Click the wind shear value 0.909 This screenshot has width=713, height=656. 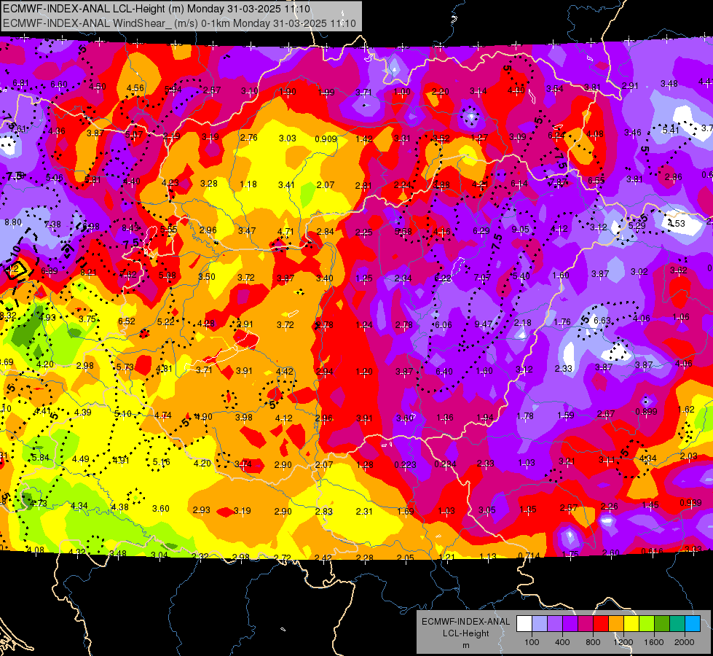[326, 138]
